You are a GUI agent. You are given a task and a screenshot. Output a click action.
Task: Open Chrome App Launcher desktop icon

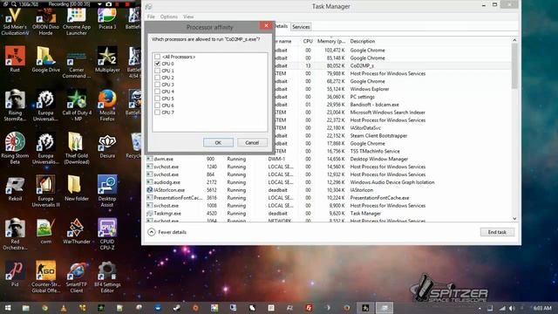point(77,21)
